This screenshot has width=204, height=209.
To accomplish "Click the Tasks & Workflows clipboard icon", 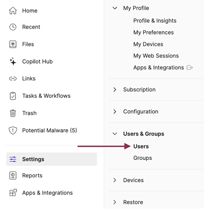I will tap(13, 96).
